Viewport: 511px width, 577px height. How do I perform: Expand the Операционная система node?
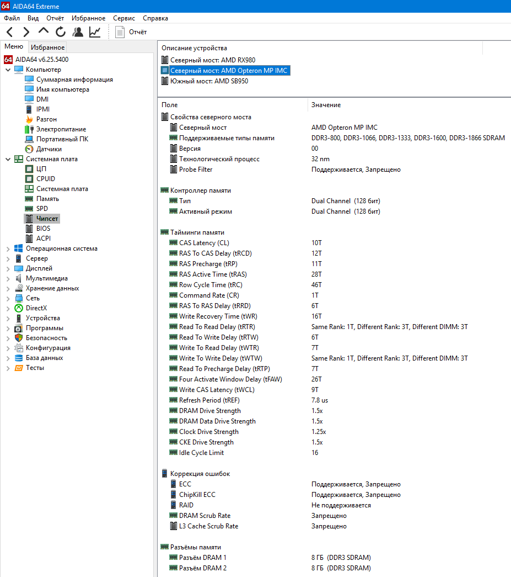coord(8,249)
